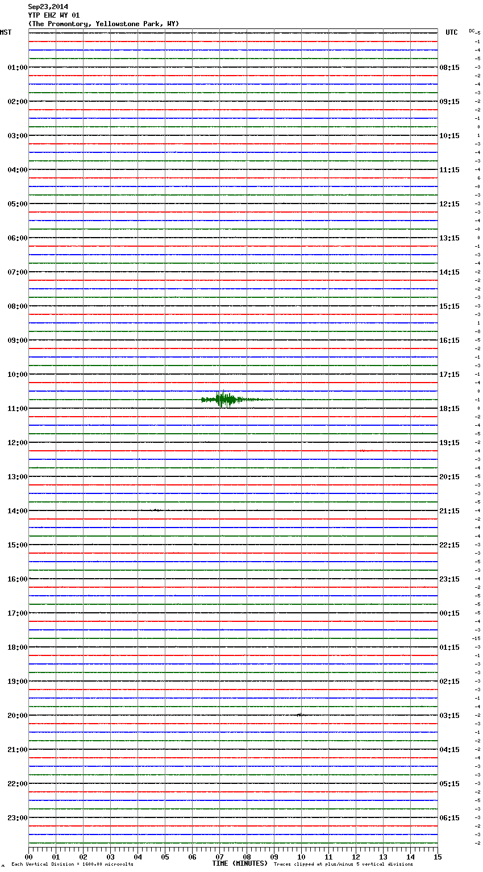Click the TIME (MINUTES) axis title
The width and height of the screenshot is (483, 872).
tap(240, 863)
